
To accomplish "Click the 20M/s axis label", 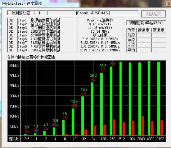I will (14, 96).
